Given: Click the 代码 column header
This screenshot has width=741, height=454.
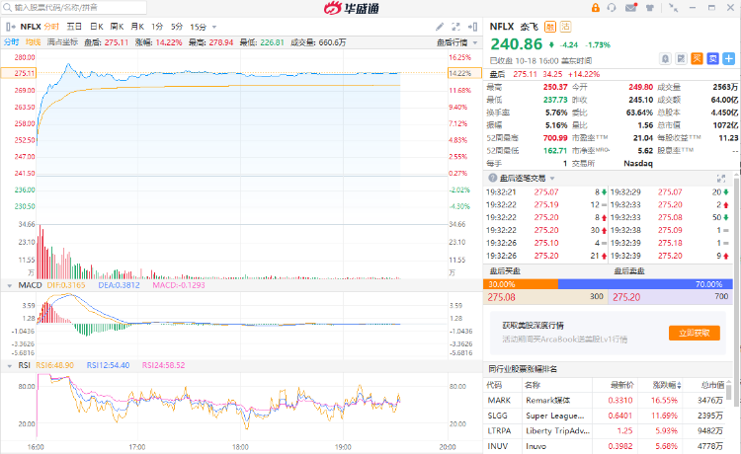Looking at the screenshot, I should click(494, 385).
